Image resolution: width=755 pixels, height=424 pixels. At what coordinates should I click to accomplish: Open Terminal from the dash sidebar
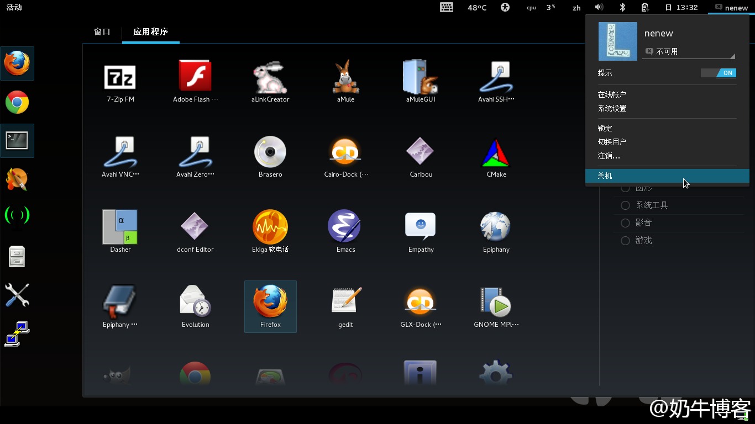(17, 141)
